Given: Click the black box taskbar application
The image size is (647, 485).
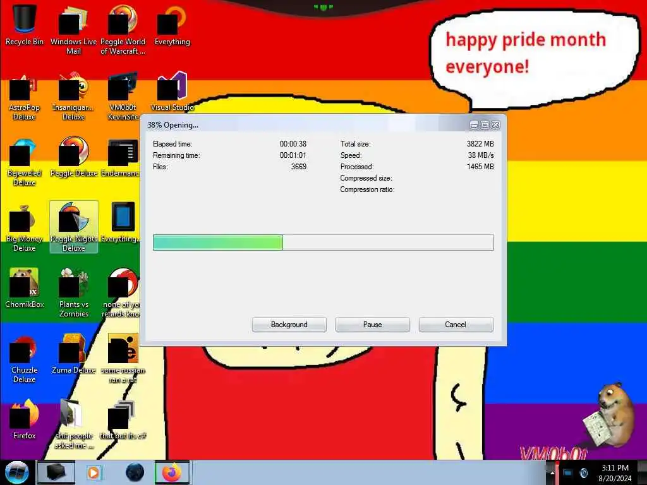Looking at the screenshot, I should point(56,472).
